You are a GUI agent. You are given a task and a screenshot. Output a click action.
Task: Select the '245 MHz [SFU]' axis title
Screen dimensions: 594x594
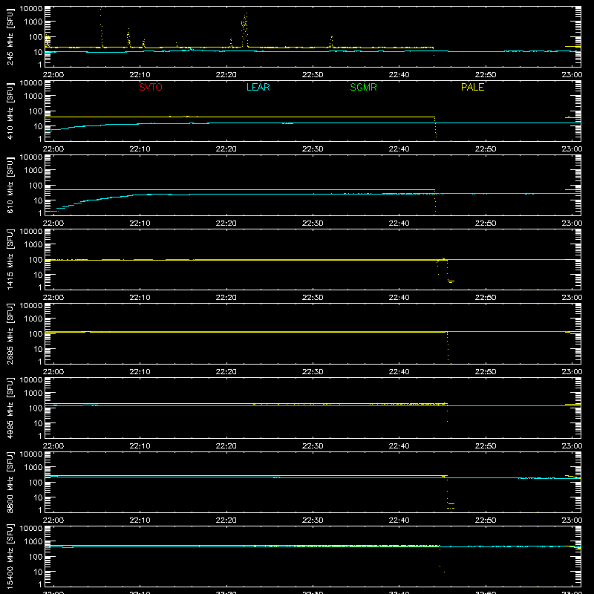coord(10,36)
